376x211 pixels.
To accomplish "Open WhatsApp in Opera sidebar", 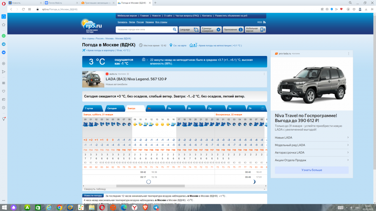I will [3, 36].
